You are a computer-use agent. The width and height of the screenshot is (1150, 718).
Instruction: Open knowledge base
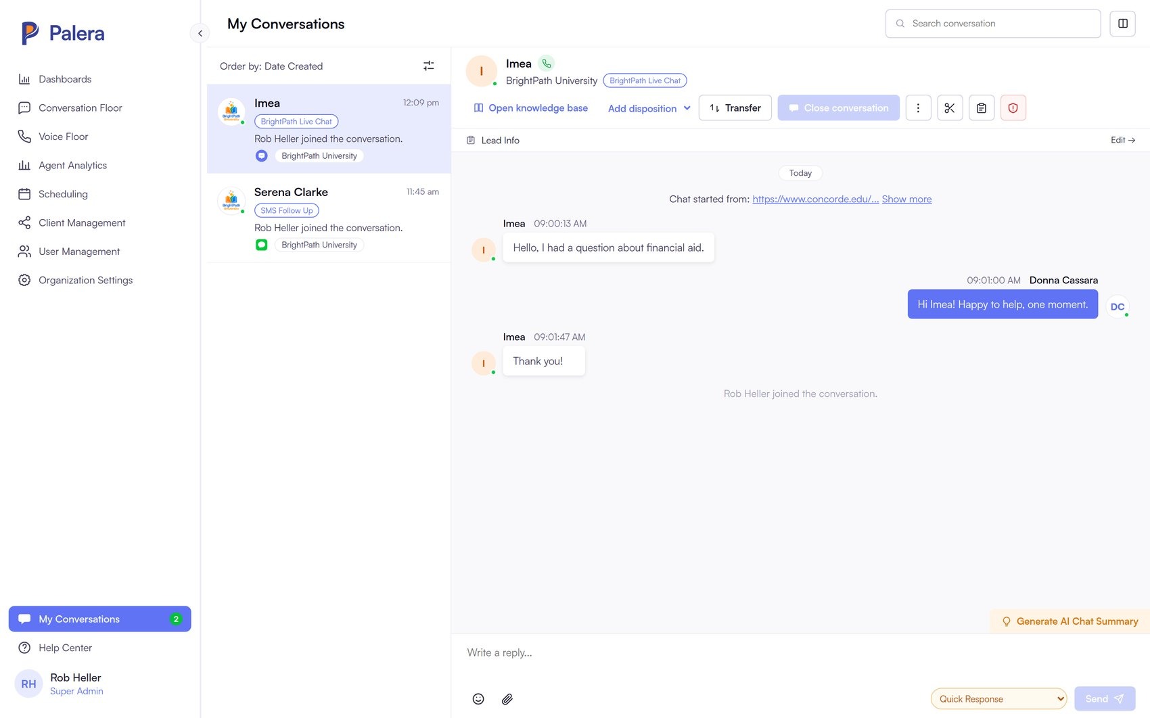[530, 108]
